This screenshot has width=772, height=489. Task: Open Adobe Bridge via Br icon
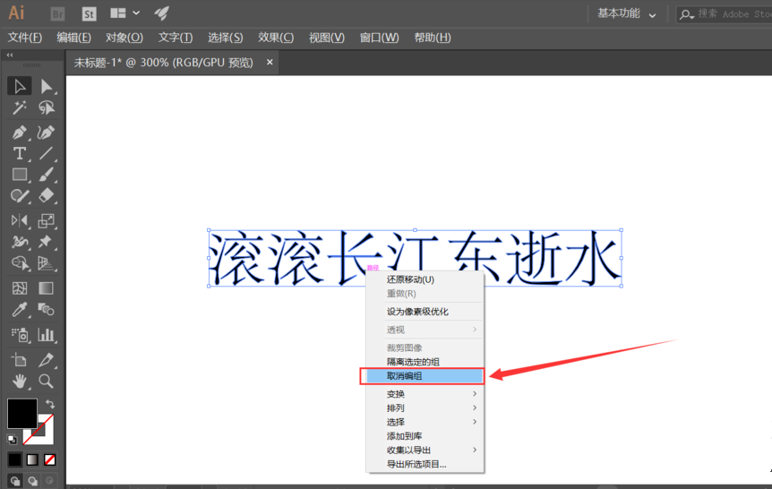(x=57, y=13)
